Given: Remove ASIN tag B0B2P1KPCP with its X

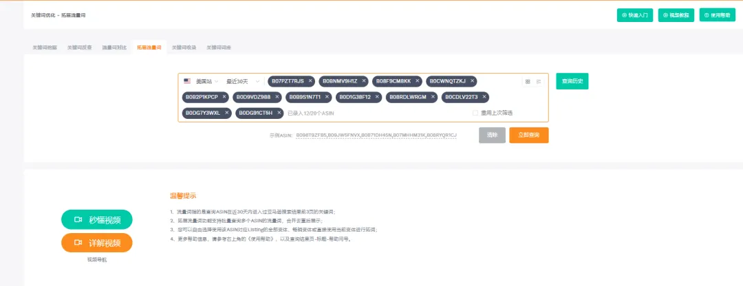Looking at the screenshot, I should point(224,97).
